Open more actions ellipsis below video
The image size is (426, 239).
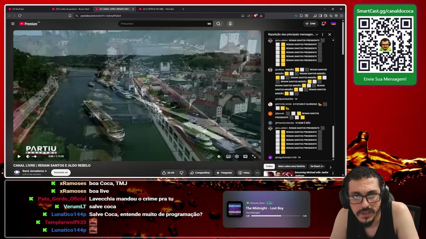pyautogui.click(x=257, y=173)
